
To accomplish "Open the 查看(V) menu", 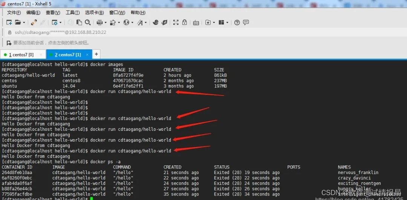I will (53, 13).
